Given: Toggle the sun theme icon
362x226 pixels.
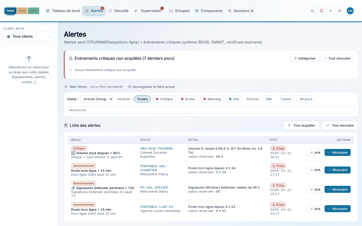Looking at the screenshot, I should [x=340, y=11].
